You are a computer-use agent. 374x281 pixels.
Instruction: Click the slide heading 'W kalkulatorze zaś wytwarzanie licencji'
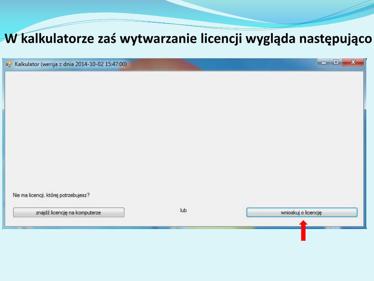(123, 38)
